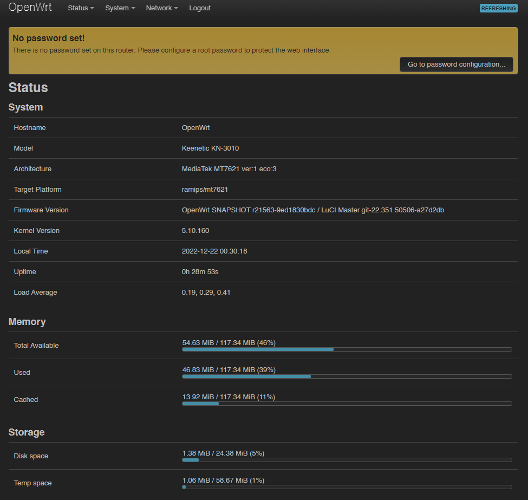The width and height of the screenshot is (528, 500).
Task: Click Logout in the top navigation
Action: (200, 8)
